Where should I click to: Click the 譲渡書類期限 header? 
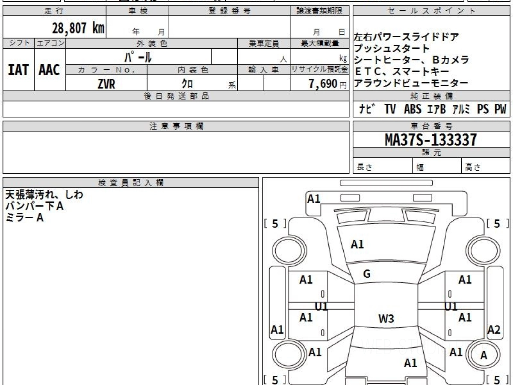coord(320,11)
